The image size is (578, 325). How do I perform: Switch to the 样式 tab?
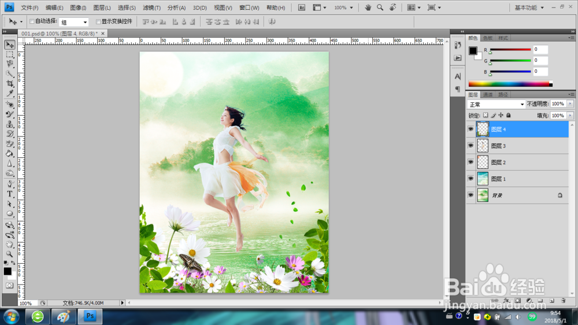point(503,38)
